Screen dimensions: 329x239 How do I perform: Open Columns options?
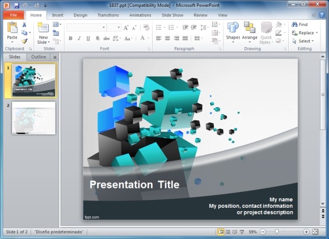point(199,38)
